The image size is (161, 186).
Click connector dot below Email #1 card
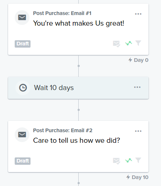(x=79, y=66)
